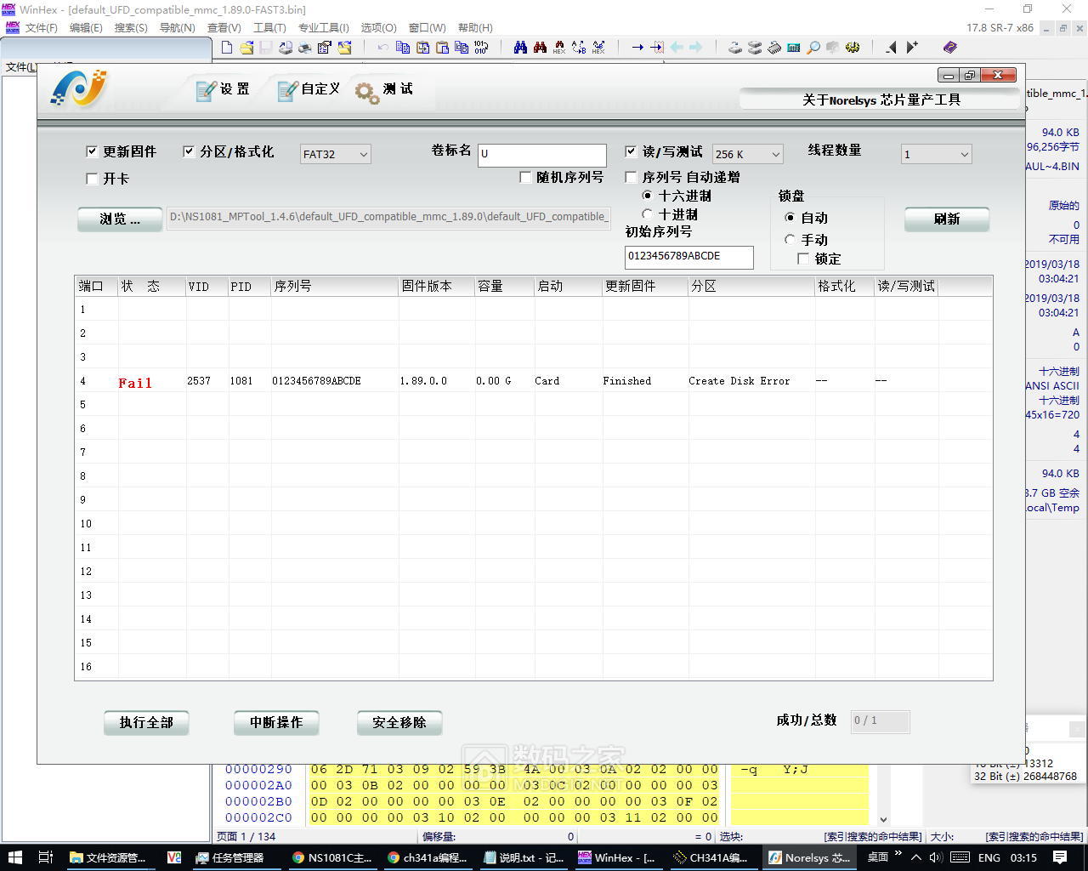Open the magnifier Analyze tool icon
Viewport: 1088px width, 871px height.
(x=813, y=48)
